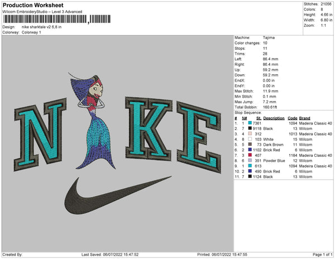Select design name 'nike sharktale v2 6,8 in'
Image resolution: width=335 pixels, height=259 pixels.
click(x=42, y=27)
